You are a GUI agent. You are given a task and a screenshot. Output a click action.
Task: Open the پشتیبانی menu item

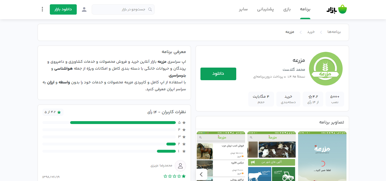pyautogui.click(x=265, y=9)
